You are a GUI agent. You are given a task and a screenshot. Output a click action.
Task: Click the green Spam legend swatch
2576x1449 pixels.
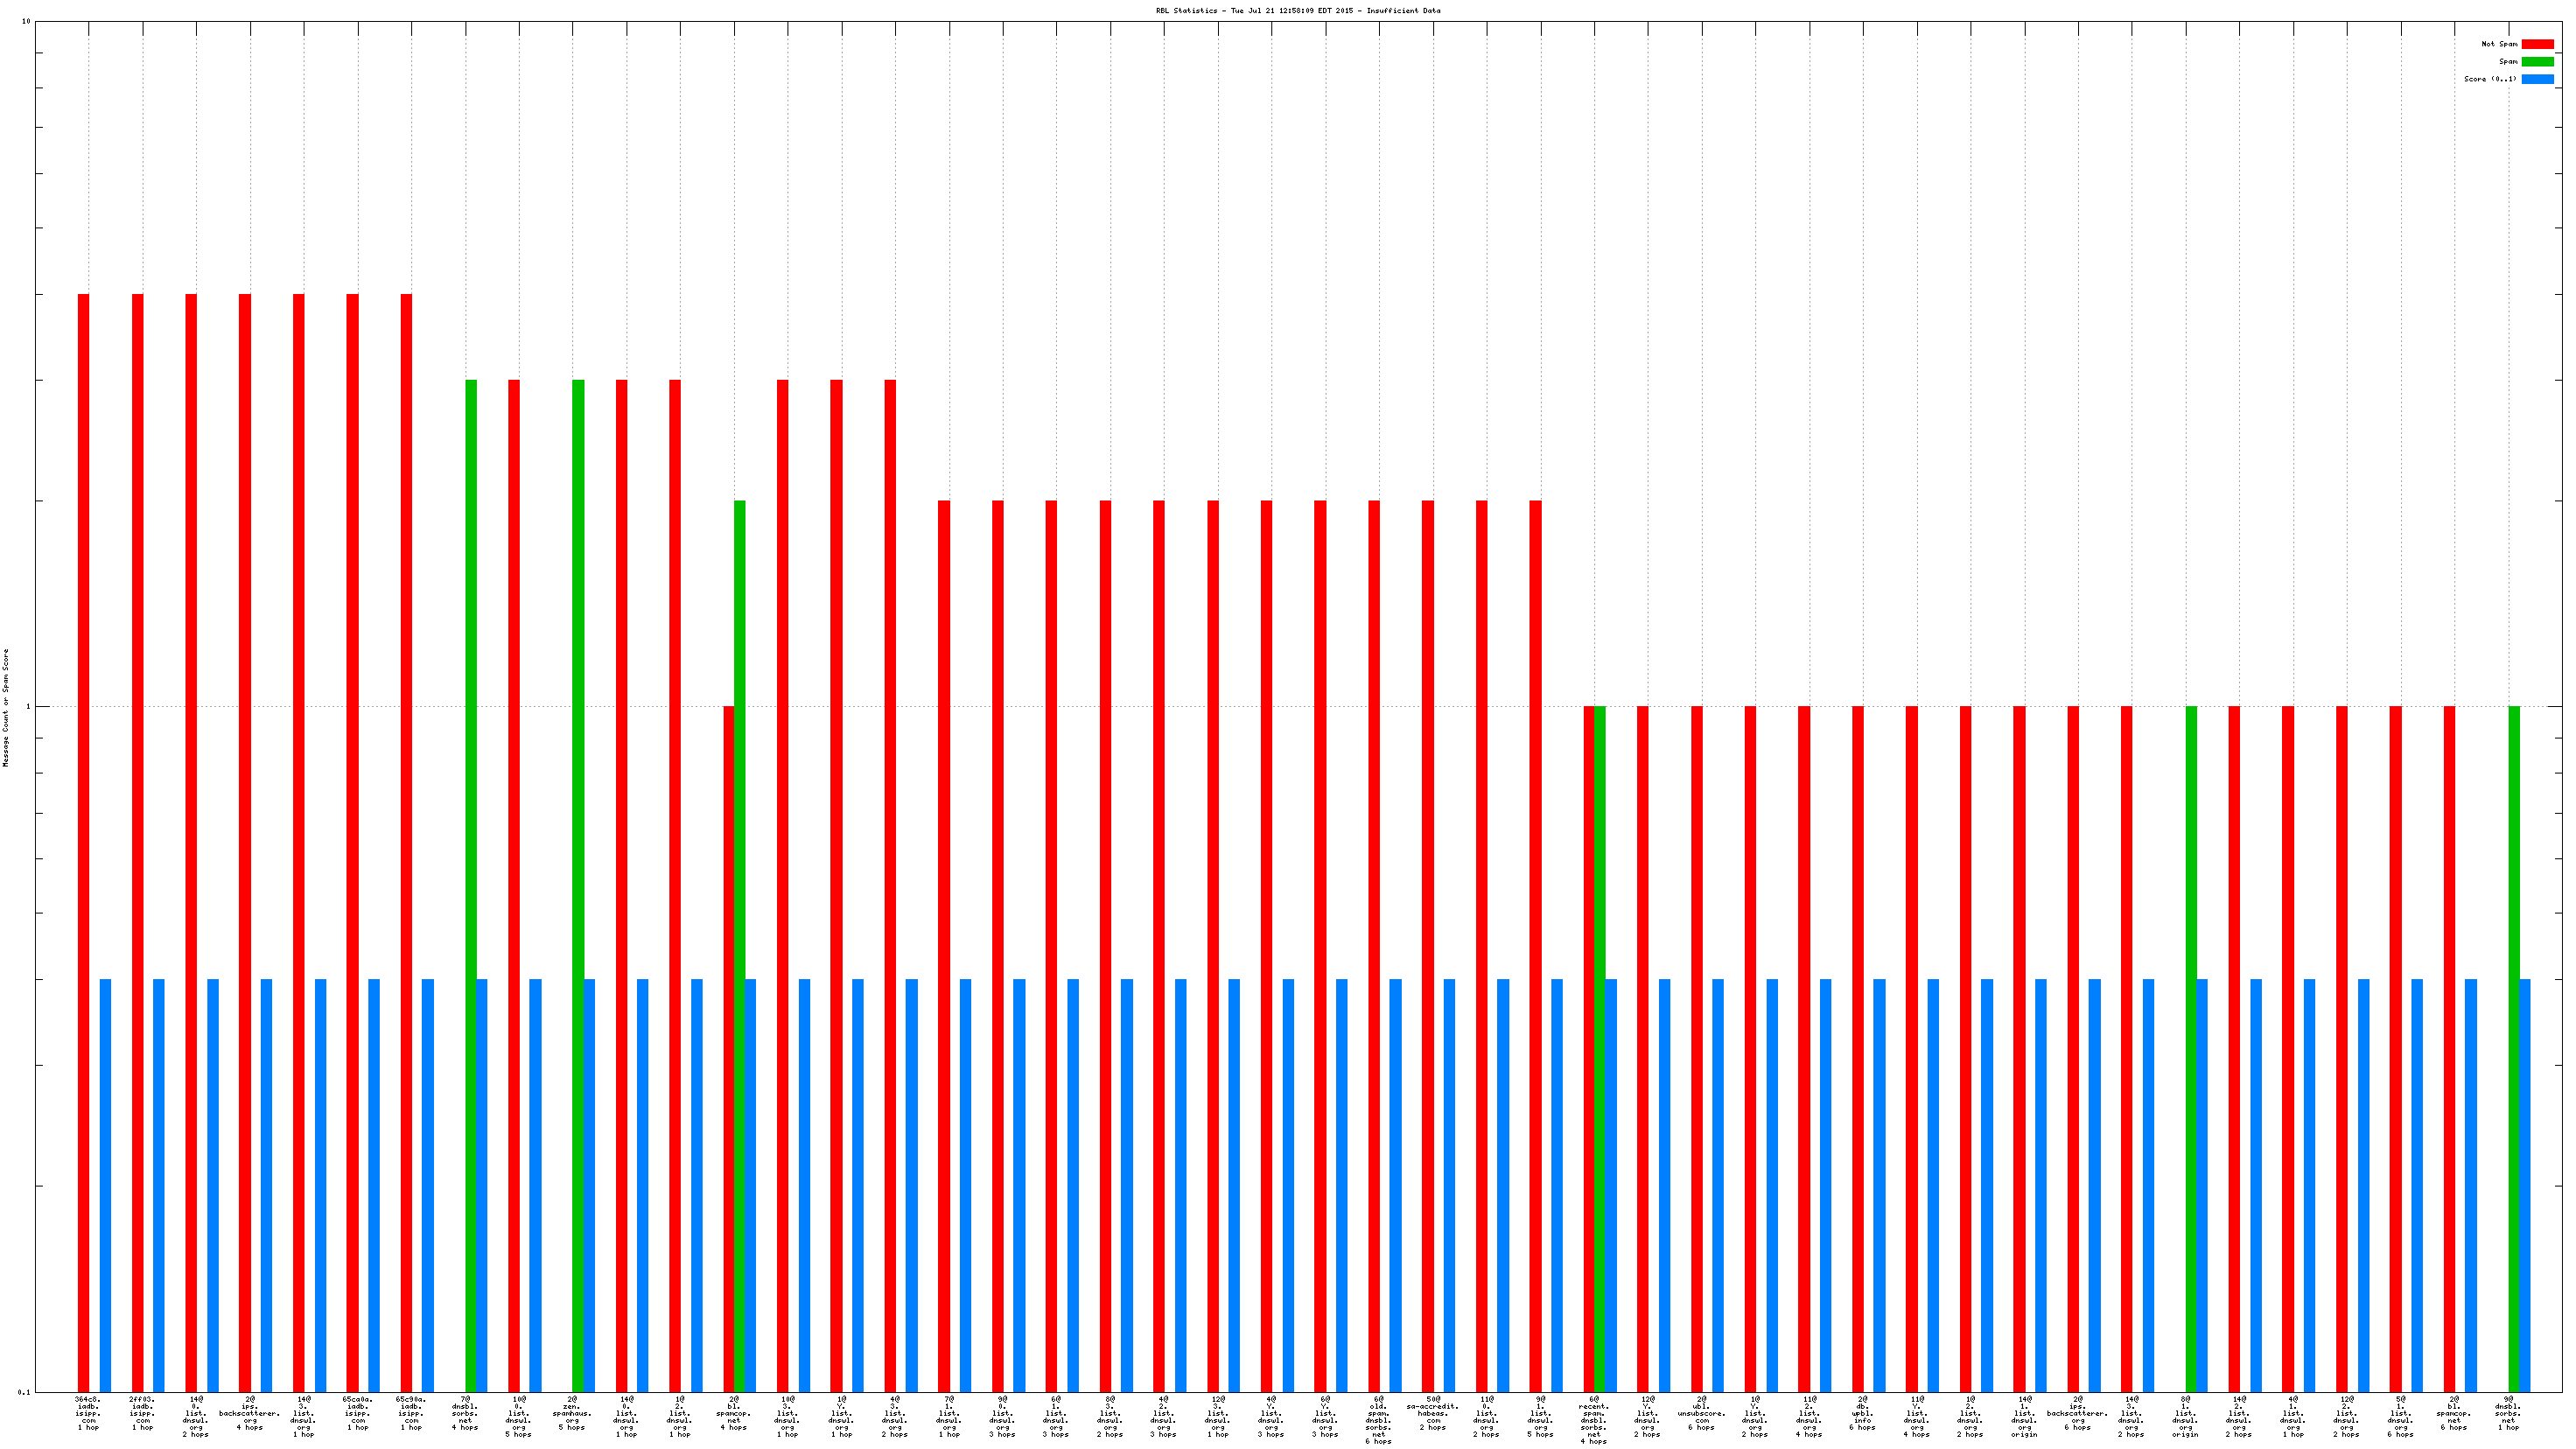[2537, 61]
